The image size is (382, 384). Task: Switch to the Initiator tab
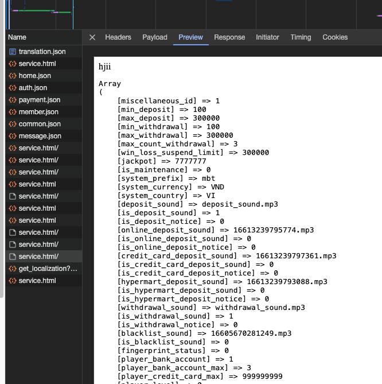pyautogui.click(x=267, y=37)
